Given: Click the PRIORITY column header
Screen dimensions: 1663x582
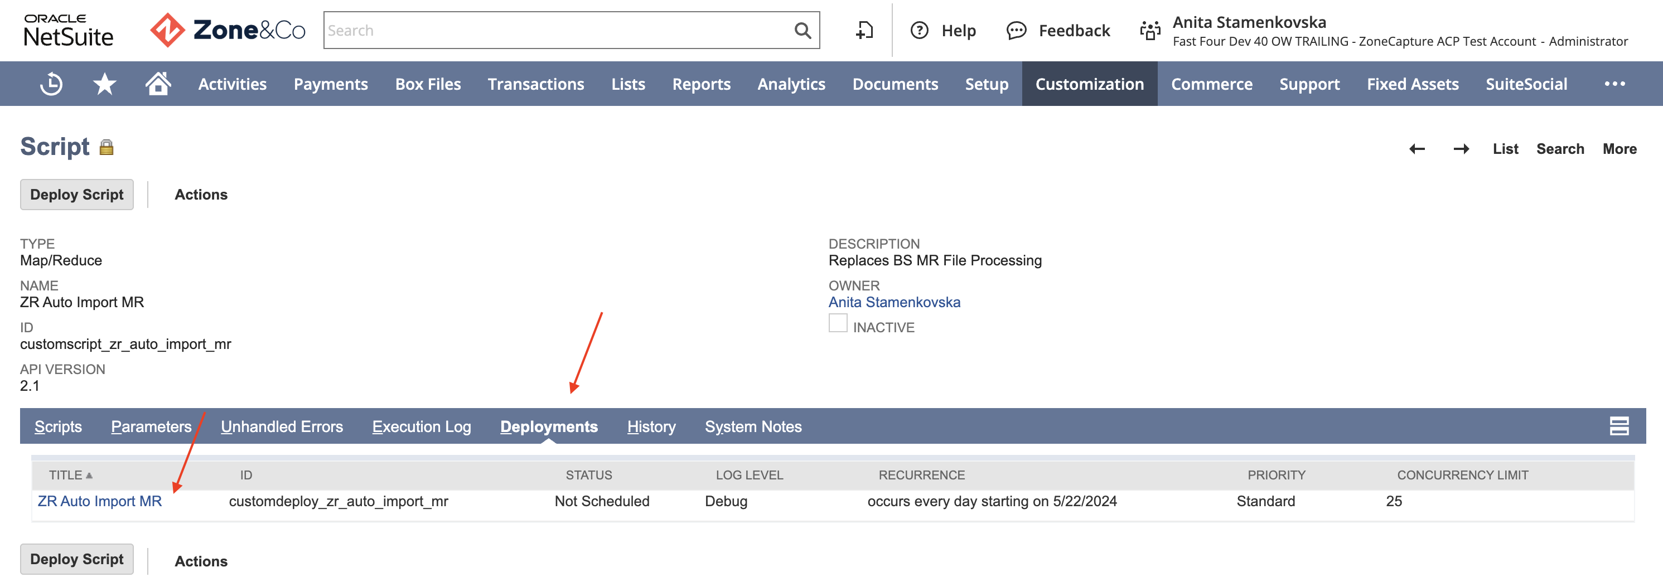Looking at the screenshot, I should [1277, 475].
